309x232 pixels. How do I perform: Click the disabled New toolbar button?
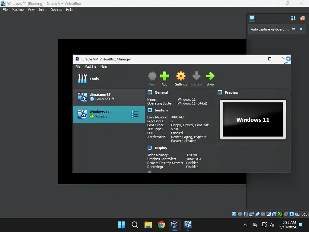coord(152,79)
